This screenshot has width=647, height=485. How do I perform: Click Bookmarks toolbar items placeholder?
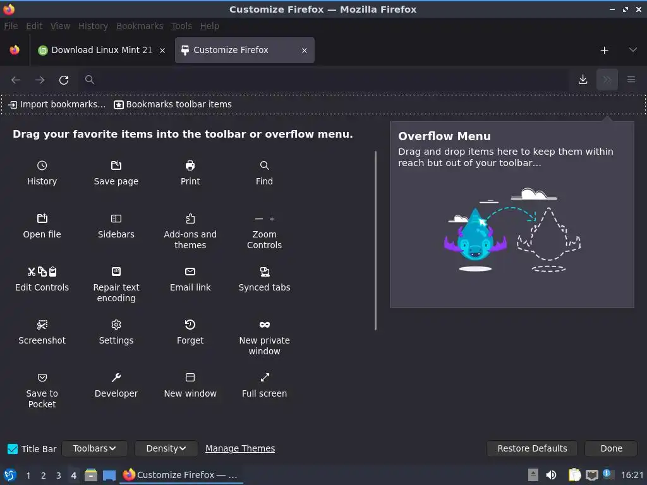173,104
